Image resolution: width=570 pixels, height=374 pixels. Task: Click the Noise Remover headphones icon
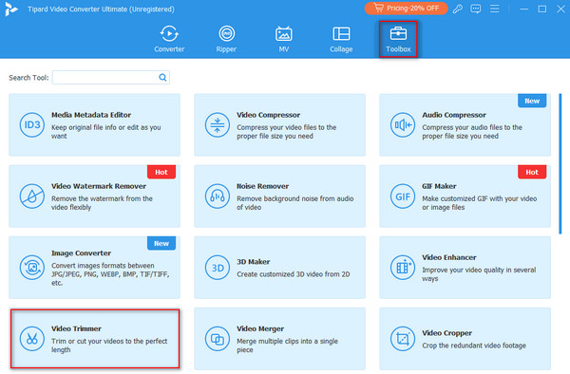218,196
